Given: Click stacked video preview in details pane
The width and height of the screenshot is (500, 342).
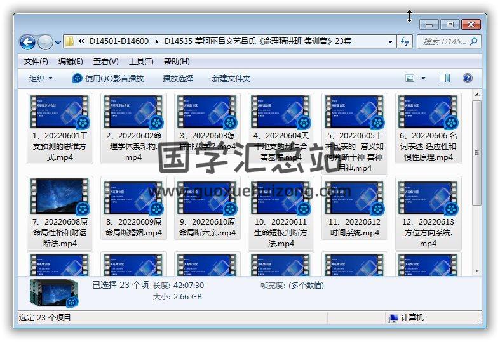Looking at the screenshot, I should [54, 293].
